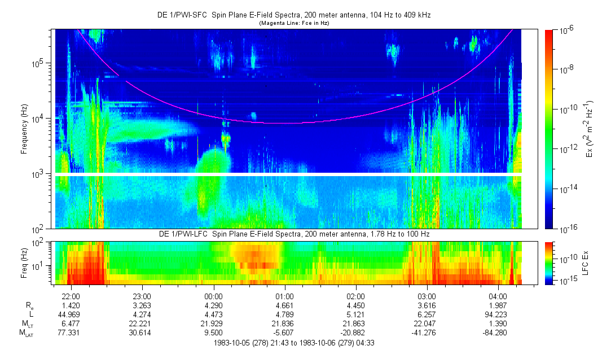Click the 01:00 time tick label
611x350 pixels.
click(x=284, y=296)
